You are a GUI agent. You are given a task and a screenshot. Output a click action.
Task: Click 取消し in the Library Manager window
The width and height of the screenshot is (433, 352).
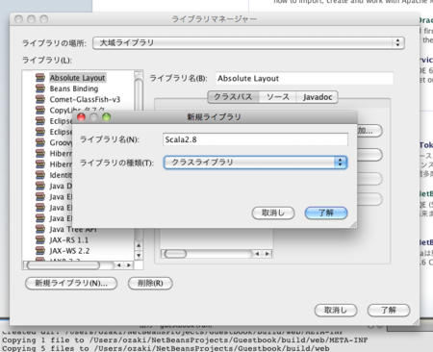click(336, 311)
